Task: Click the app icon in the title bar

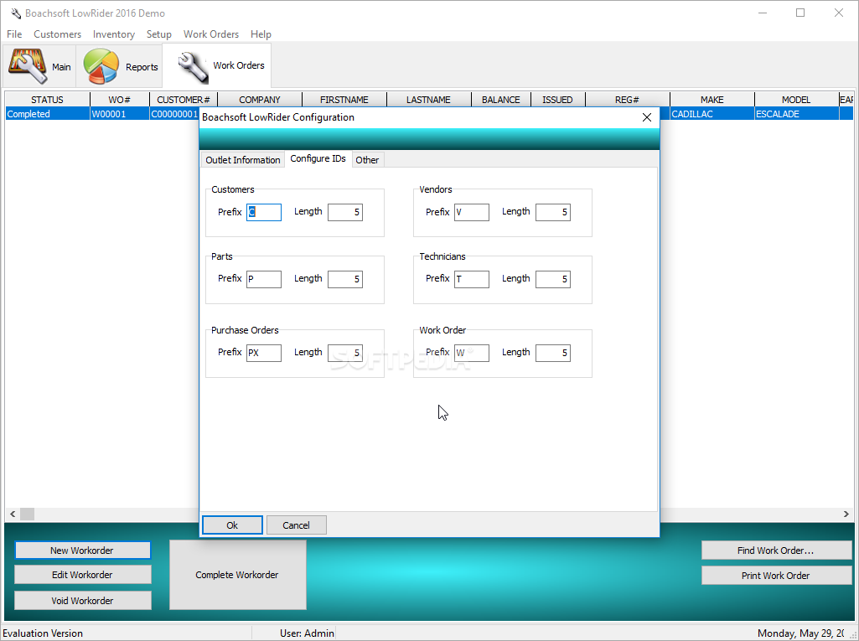Action: pos(15,13)
